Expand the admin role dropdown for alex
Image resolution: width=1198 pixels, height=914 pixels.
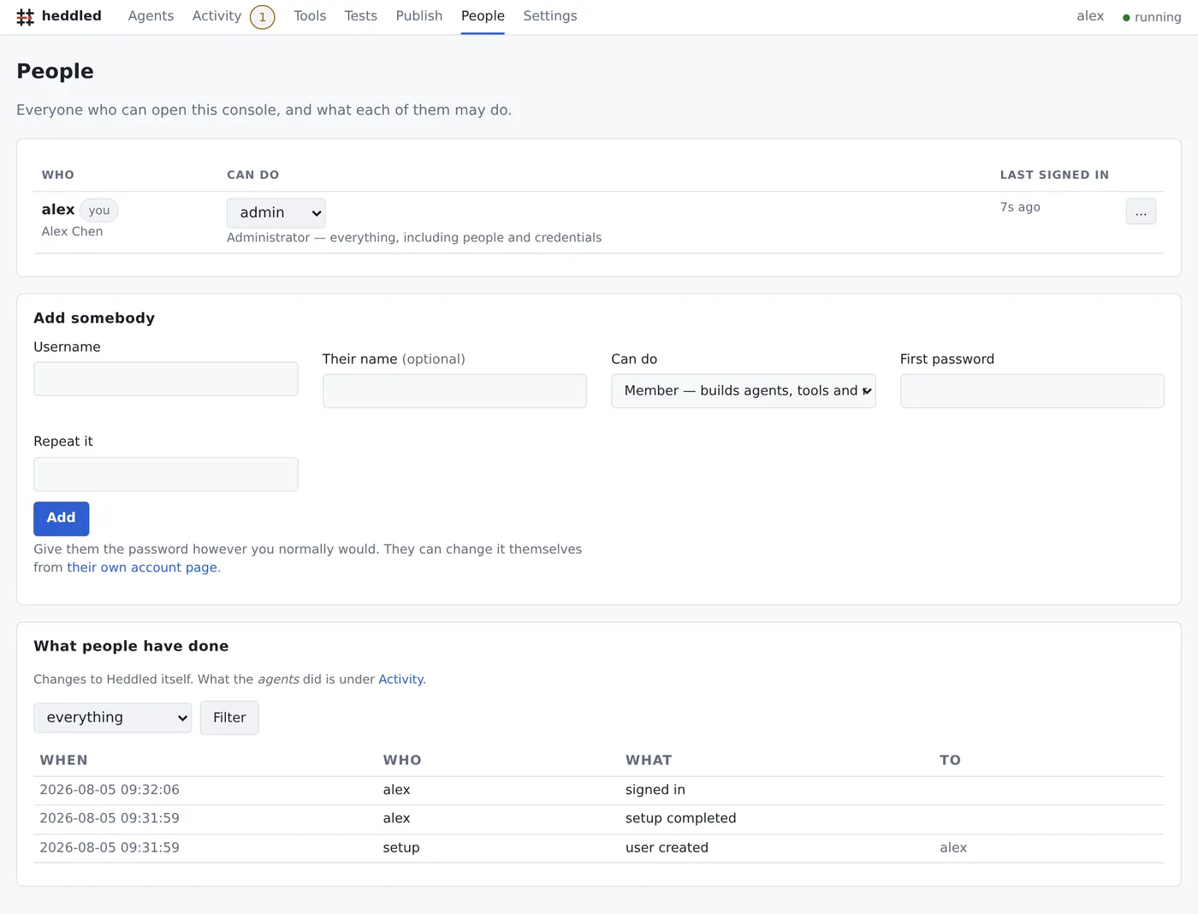coord(276,213)
